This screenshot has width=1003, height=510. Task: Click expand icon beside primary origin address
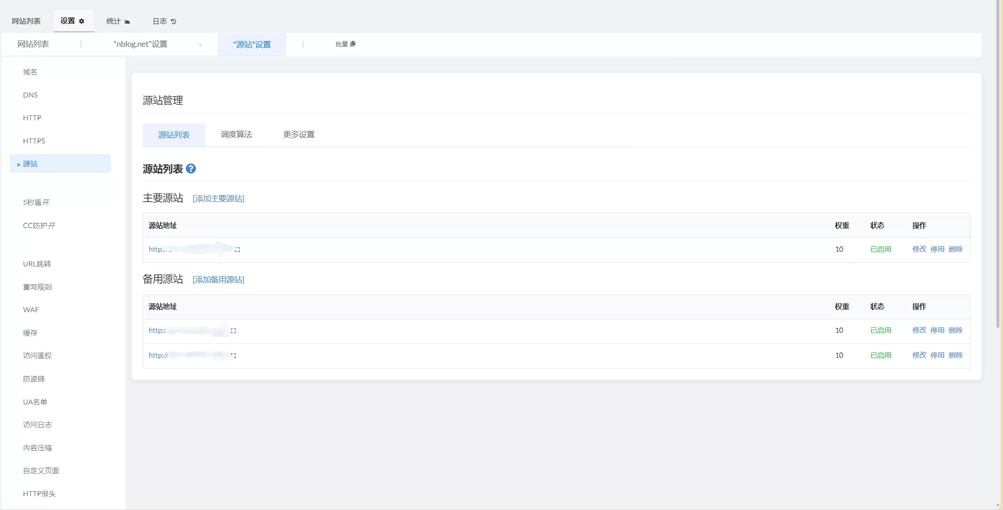point(237,250)
